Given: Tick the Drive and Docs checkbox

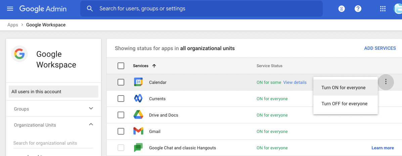Looking at the screenshot, I should point(121,115).
